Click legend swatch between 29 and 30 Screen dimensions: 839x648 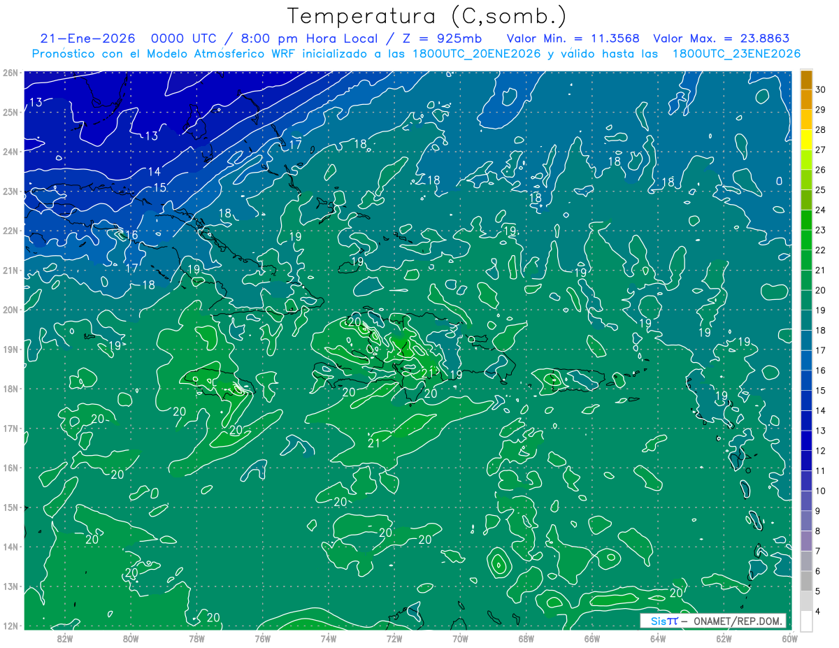tap(806, 99)
